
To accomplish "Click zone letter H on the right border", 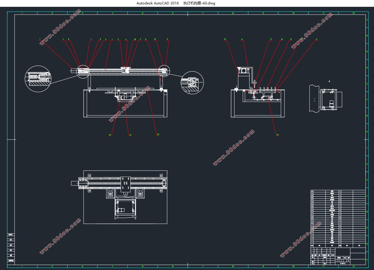I will pyautogui.click(x=367, y=132).
